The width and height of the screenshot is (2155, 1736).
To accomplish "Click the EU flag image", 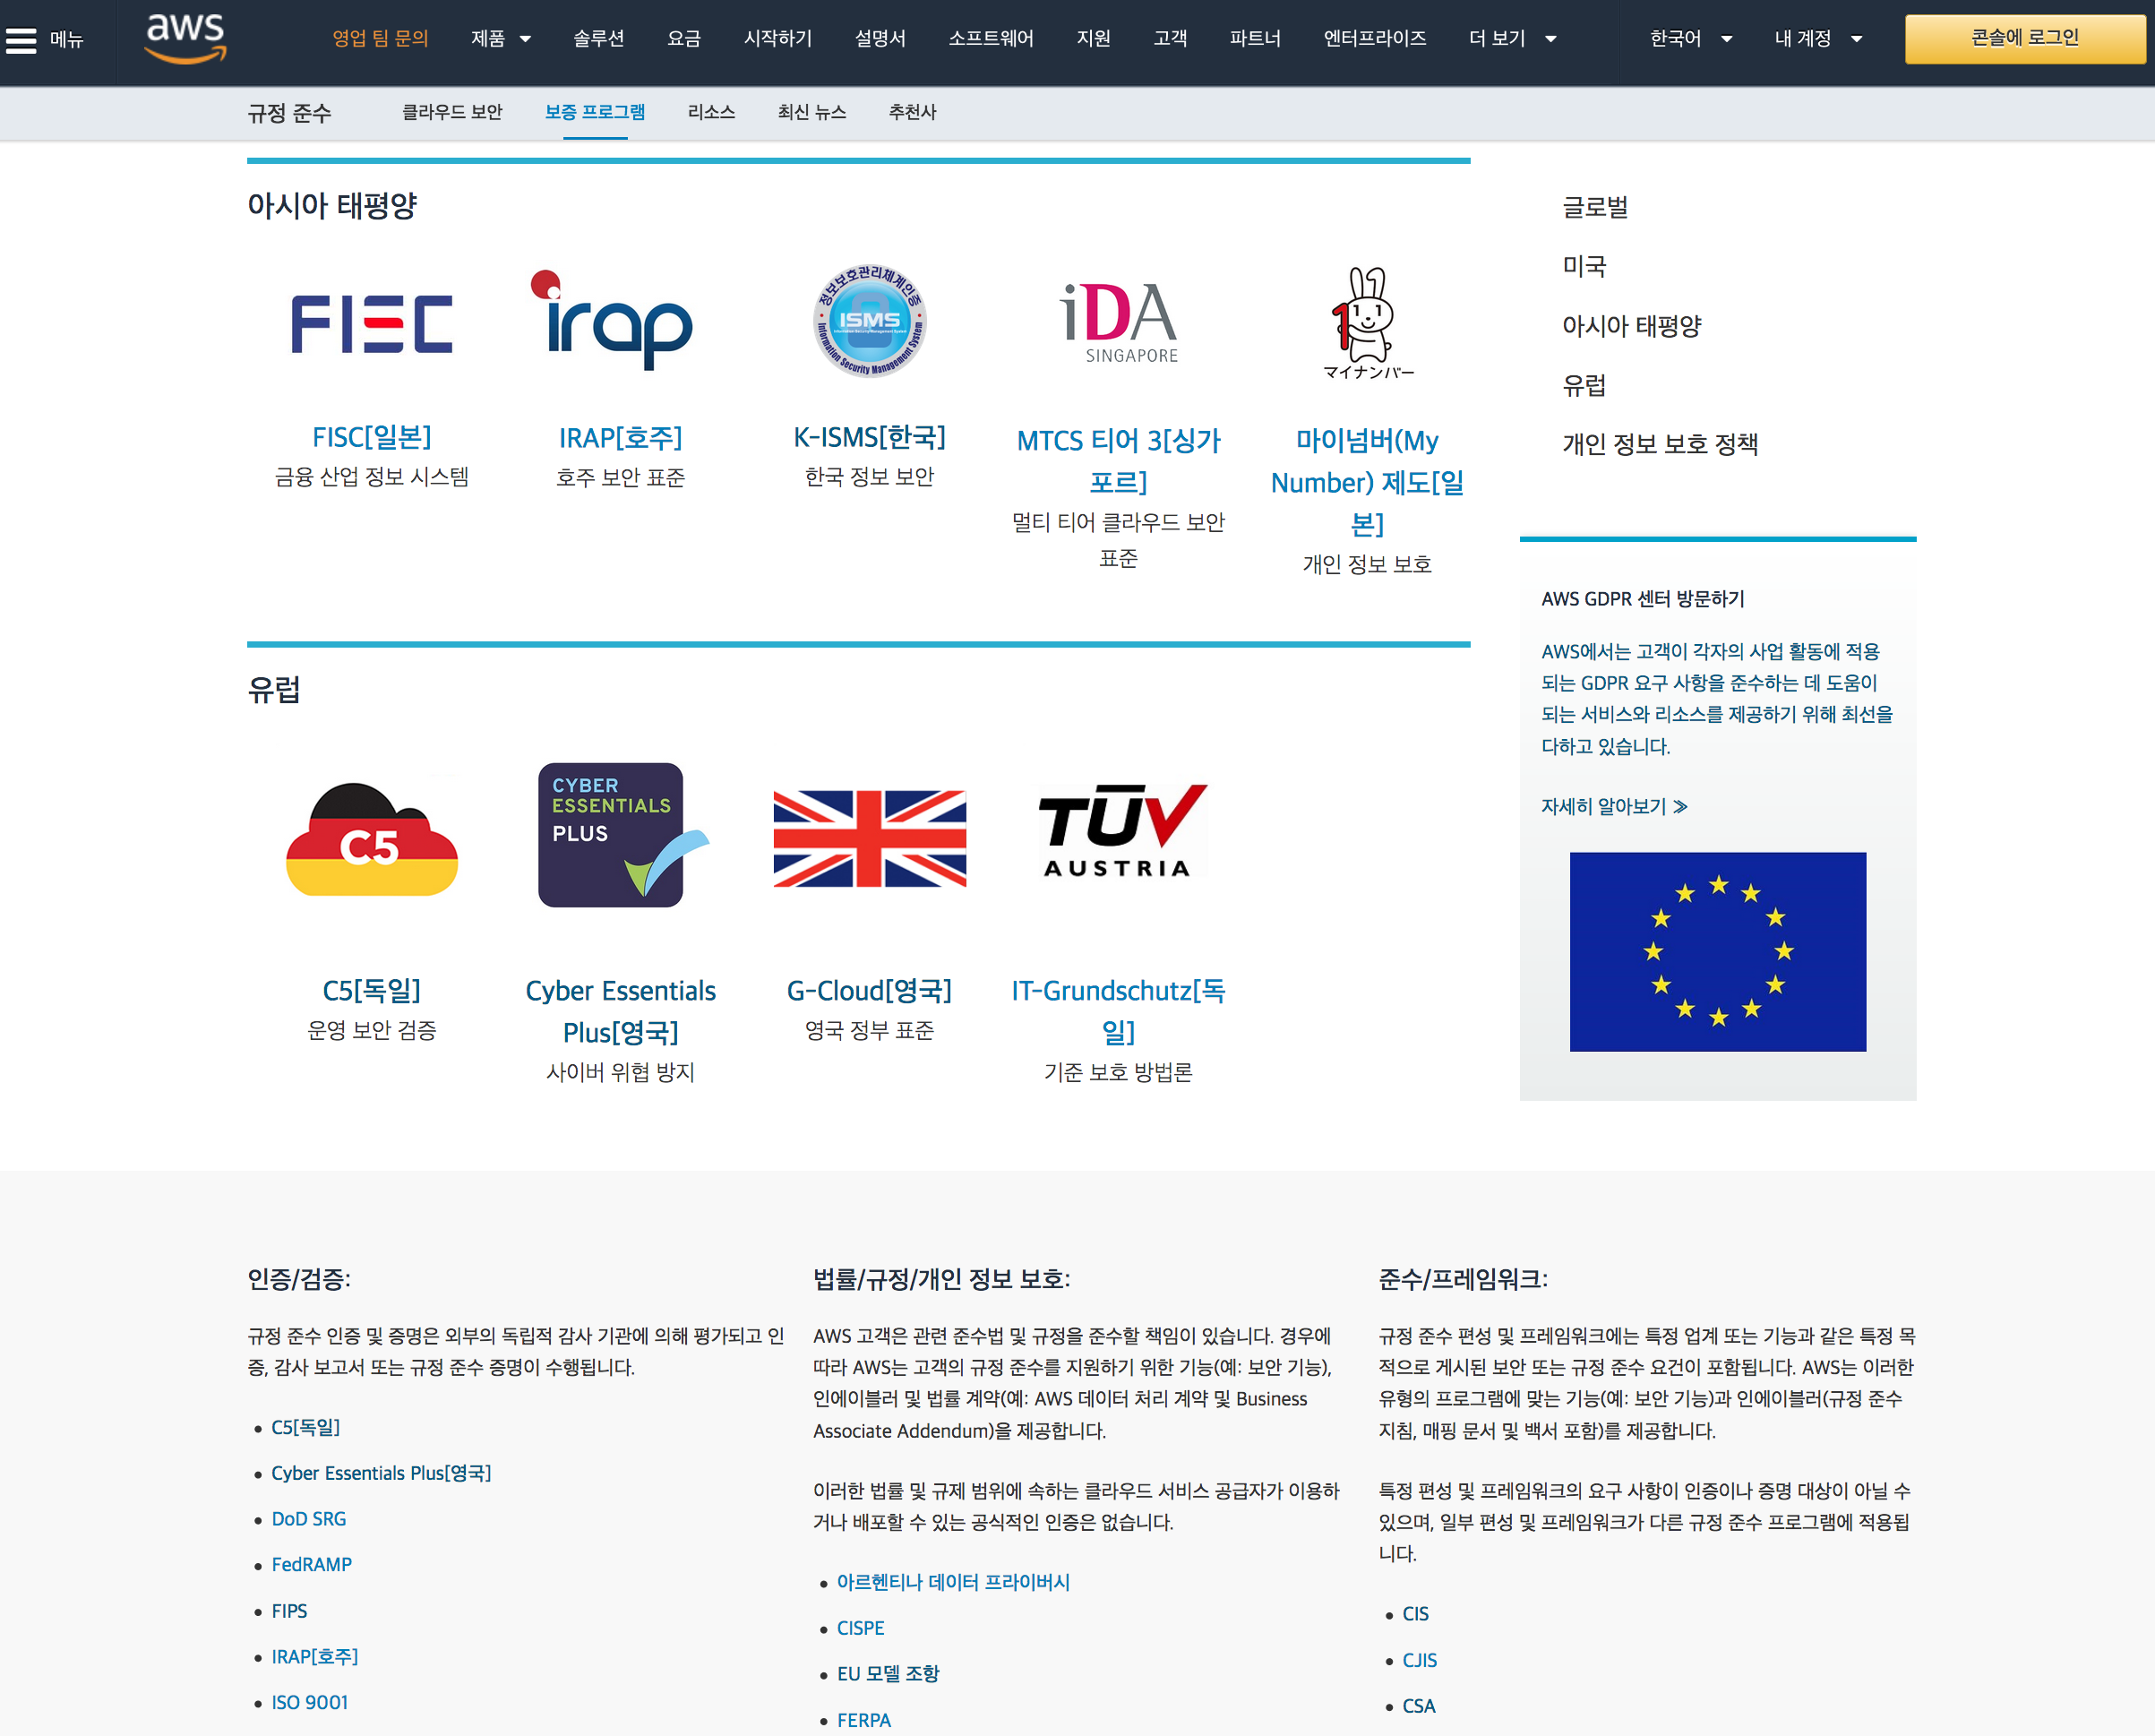I will point(1717,951).
